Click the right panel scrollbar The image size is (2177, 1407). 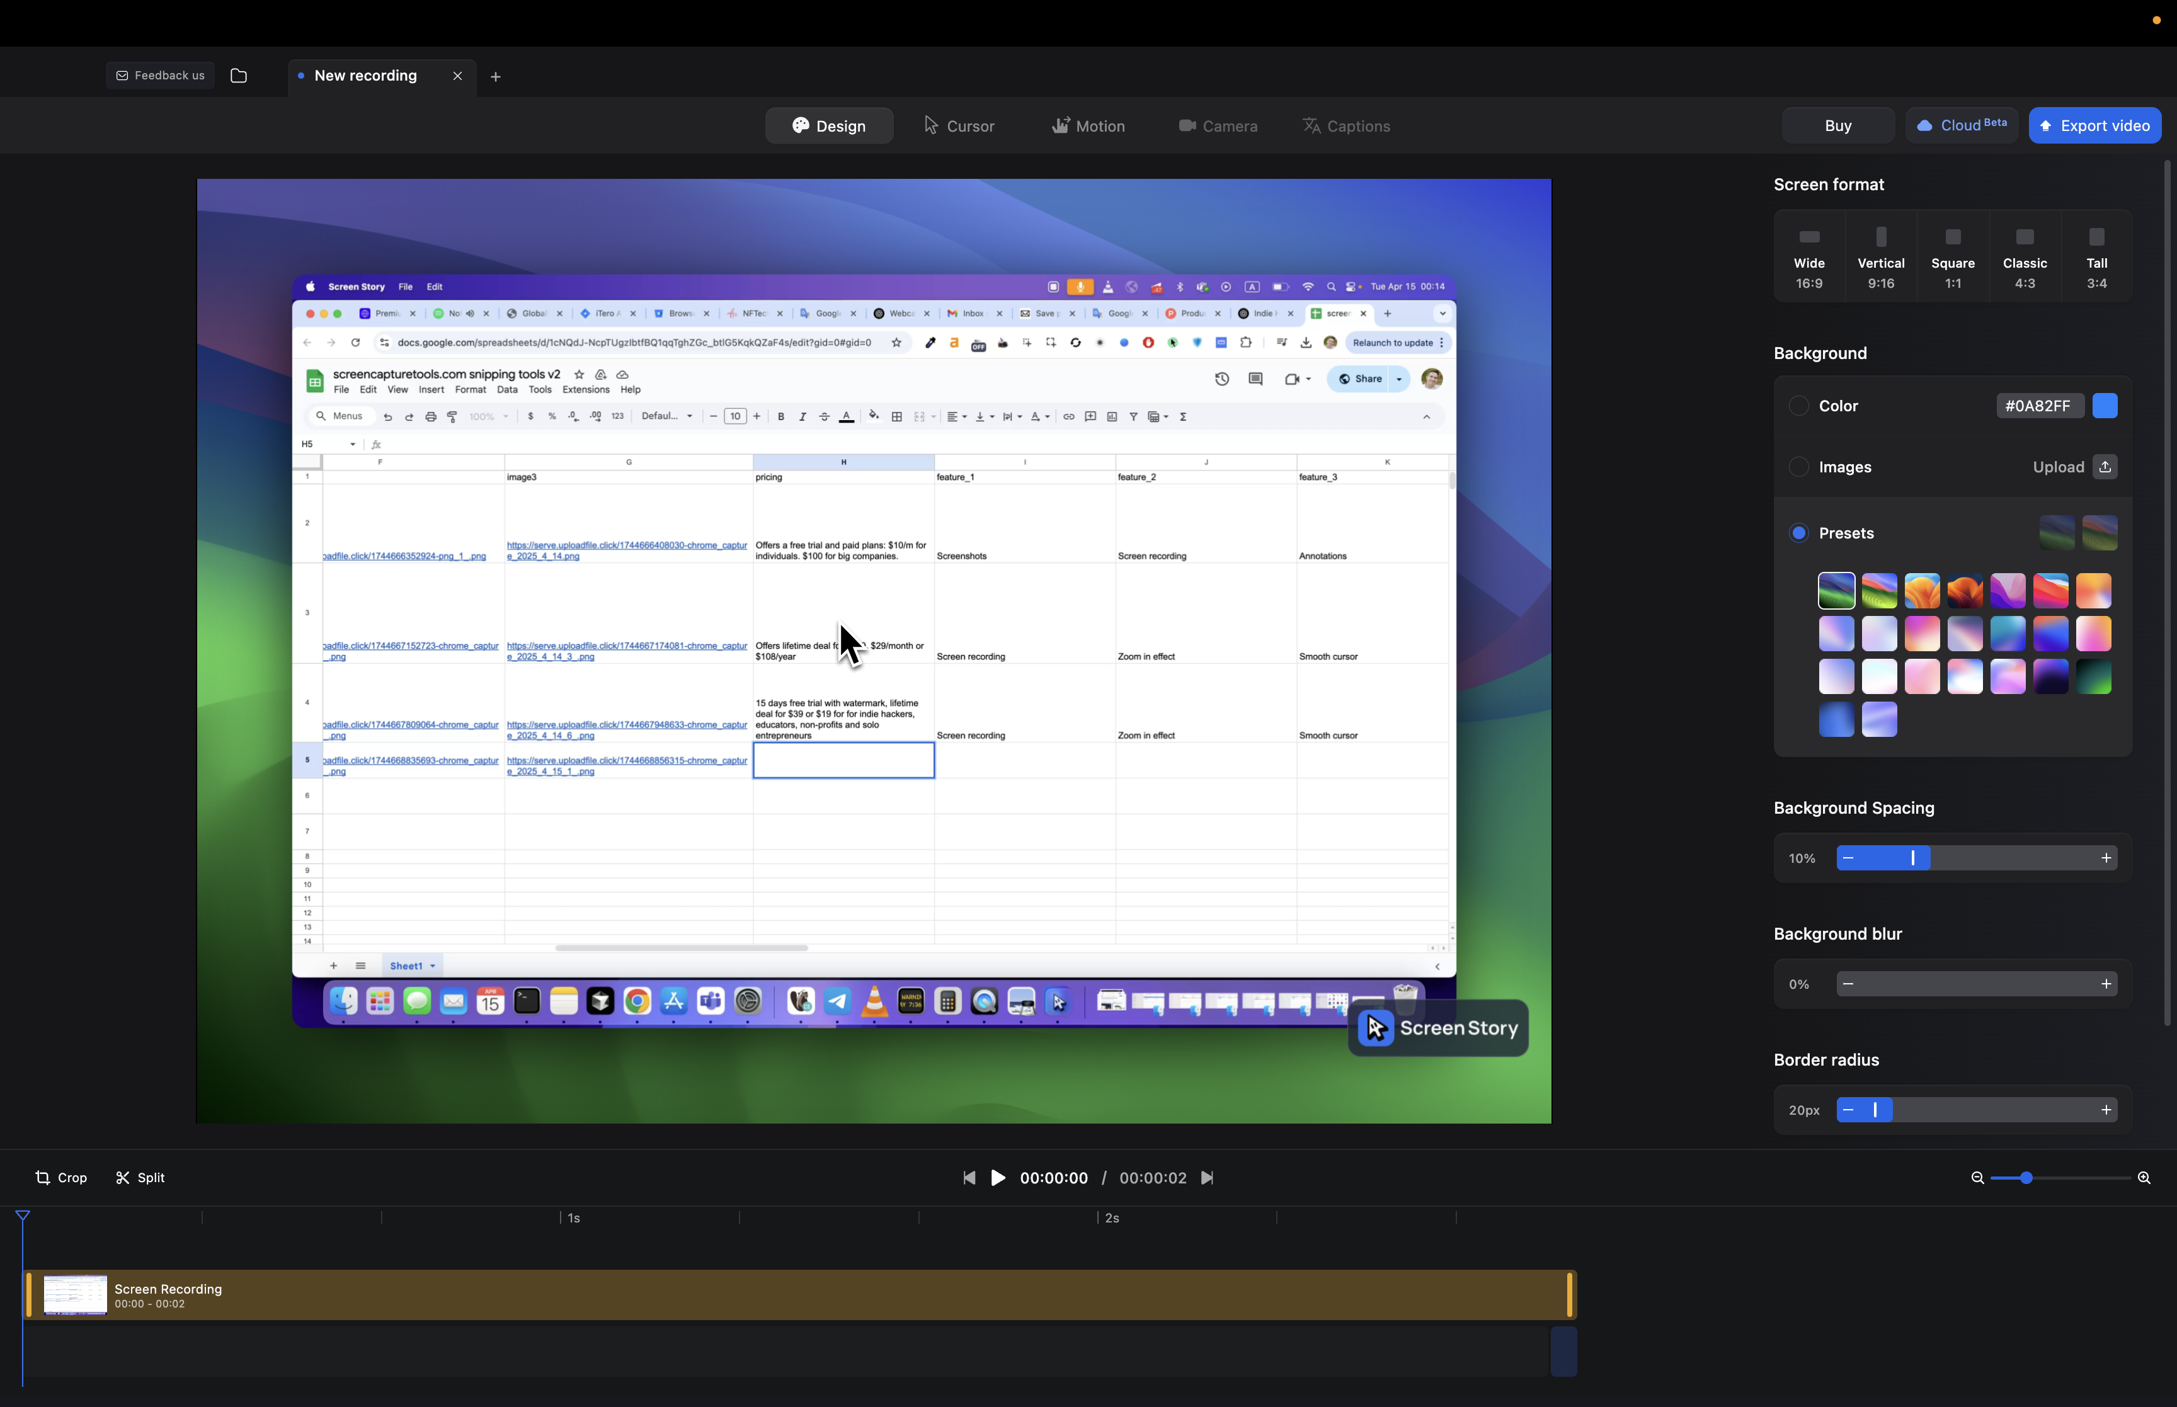click(x=2167, y=594)
